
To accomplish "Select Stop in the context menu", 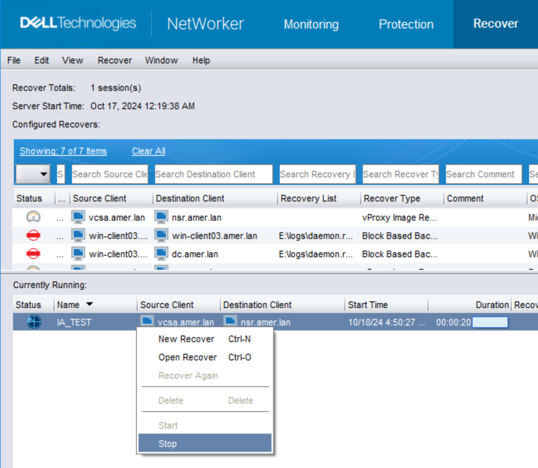I will click(205, 443).
